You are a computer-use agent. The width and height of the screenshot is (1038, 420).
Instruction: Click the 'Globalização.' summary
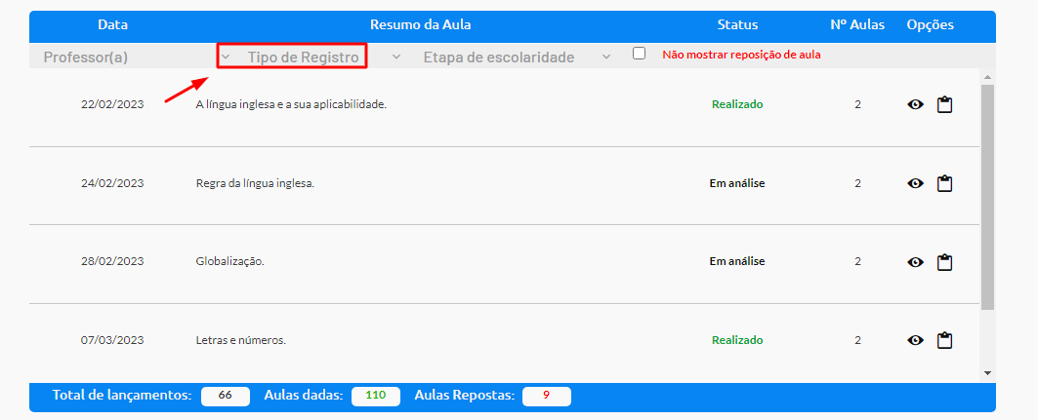229,261
